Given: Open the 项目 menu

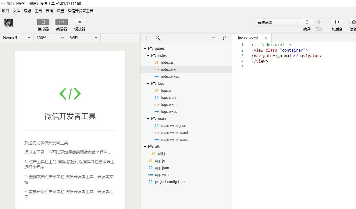Looking at the screenshot, I should click(x=5, y=11).
